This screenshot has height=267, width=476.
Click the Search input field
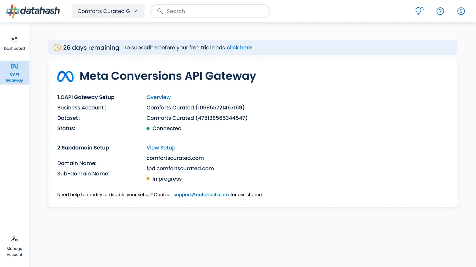click(210, 11)
